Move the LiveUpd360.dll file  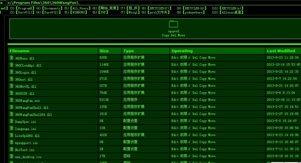(x=212, y=135)
